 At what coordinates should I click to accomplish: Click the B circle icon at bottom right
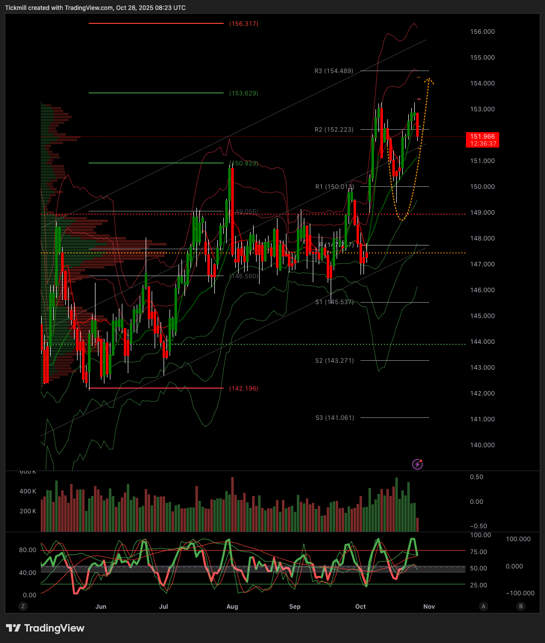point(521,606)
